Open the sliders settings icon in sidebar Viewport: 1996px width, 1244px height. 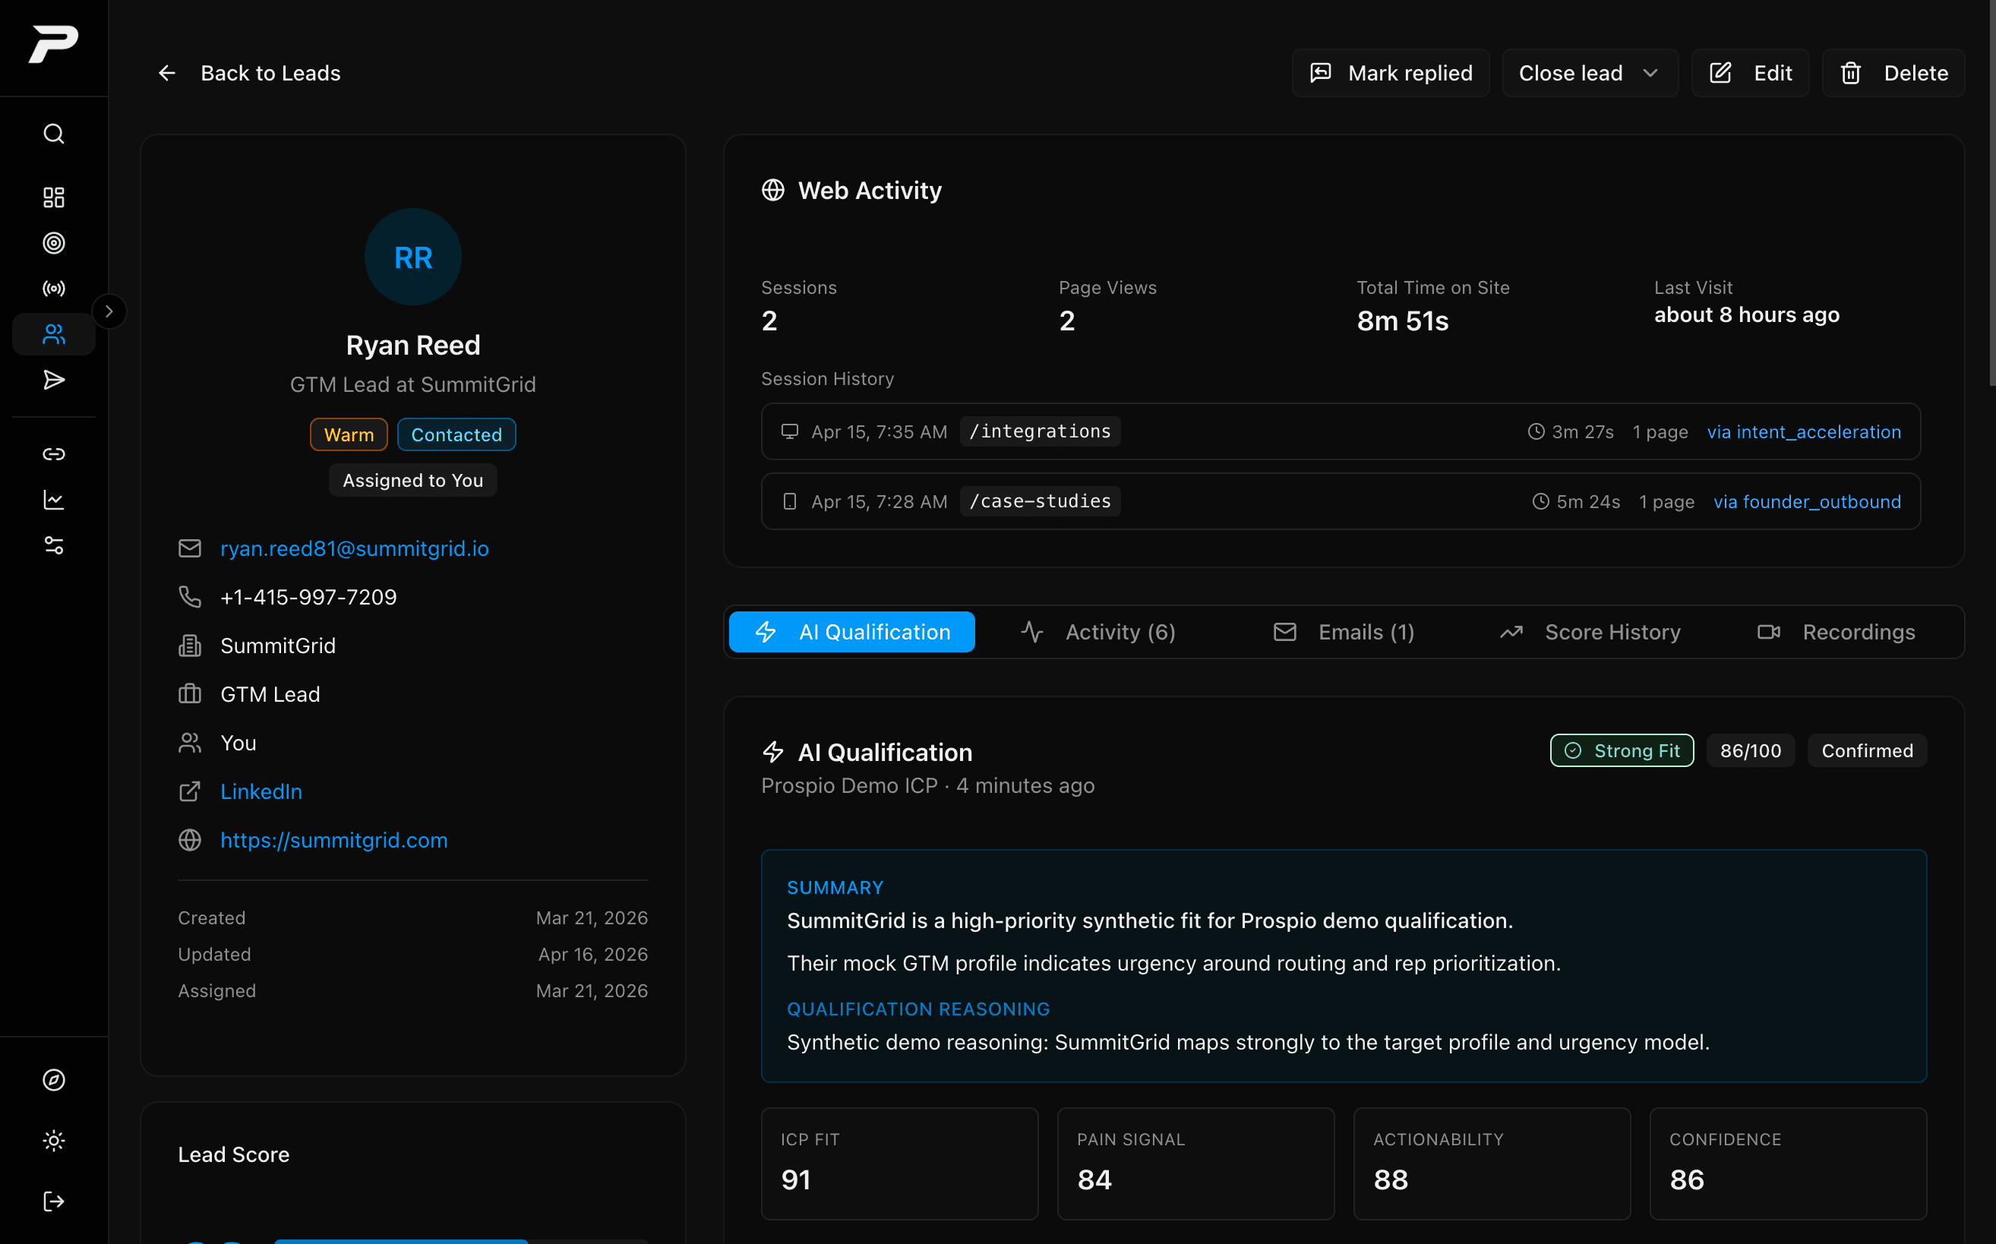[53, 545]
